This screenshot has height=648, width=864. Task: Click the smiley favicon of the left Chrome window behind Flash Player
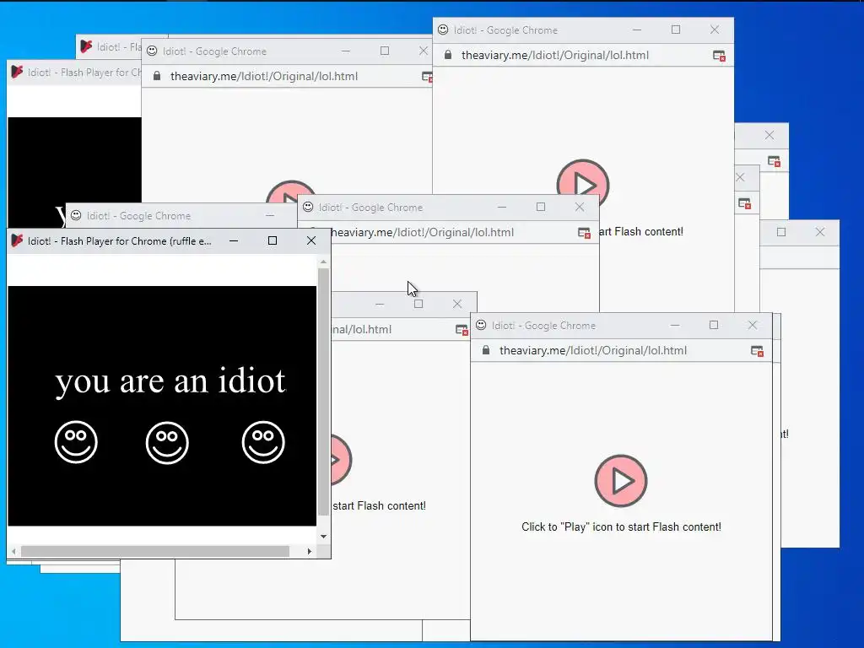76,215
